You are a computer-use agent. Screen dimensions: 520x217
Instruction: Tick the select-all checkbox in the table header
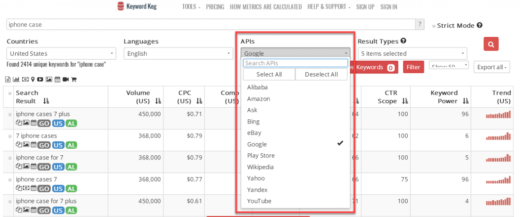(10, 93)
